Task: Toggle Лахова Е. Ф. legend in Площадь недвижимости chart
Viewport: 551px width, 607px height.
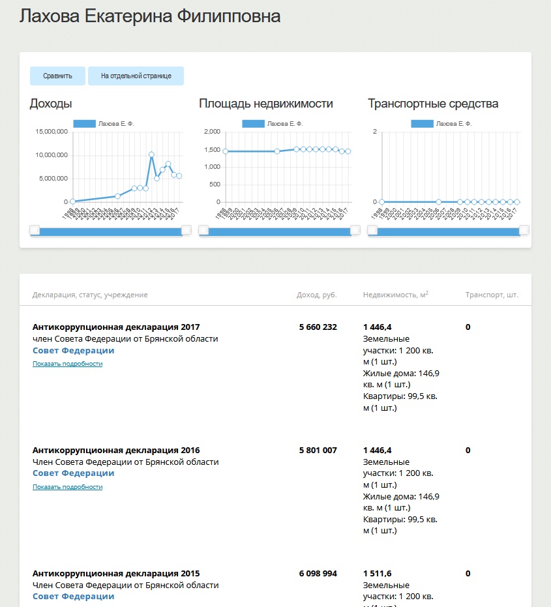Action: coord(272,123)
